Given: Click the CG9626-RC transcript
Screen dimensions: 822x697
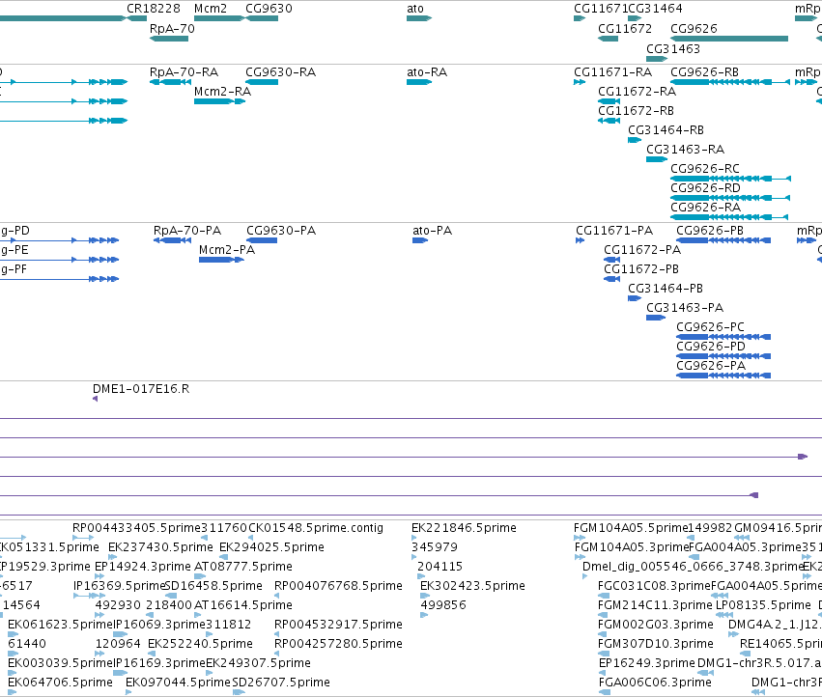Looking at the screenshot, I should 730,179.
